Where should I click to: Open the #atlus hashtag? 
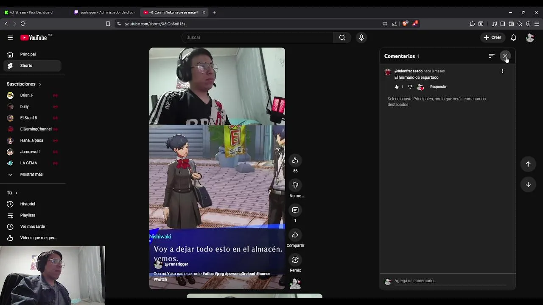[208, 274]
